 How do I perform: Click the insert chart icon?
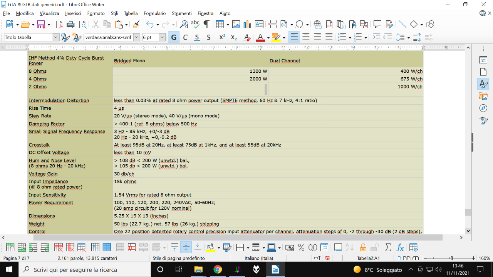pos(247,24)
